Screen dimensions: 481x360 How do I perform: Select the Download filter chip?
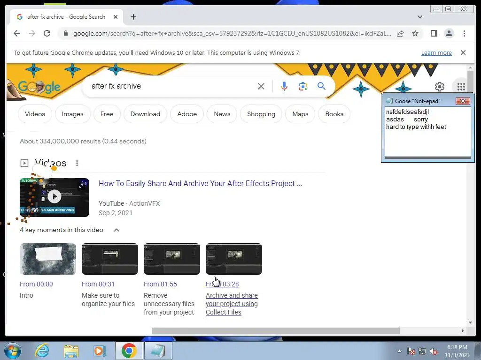145,114
